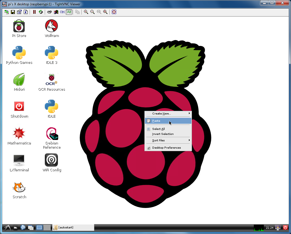Screen dimensions: 291x234
Task: Launch the file manager from the panel
Action: click(x=16, y=228)
